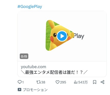The height and width of the screenshot is (95, 110).
Task: Click the 543万 view count
Action: tap(83, 82)
